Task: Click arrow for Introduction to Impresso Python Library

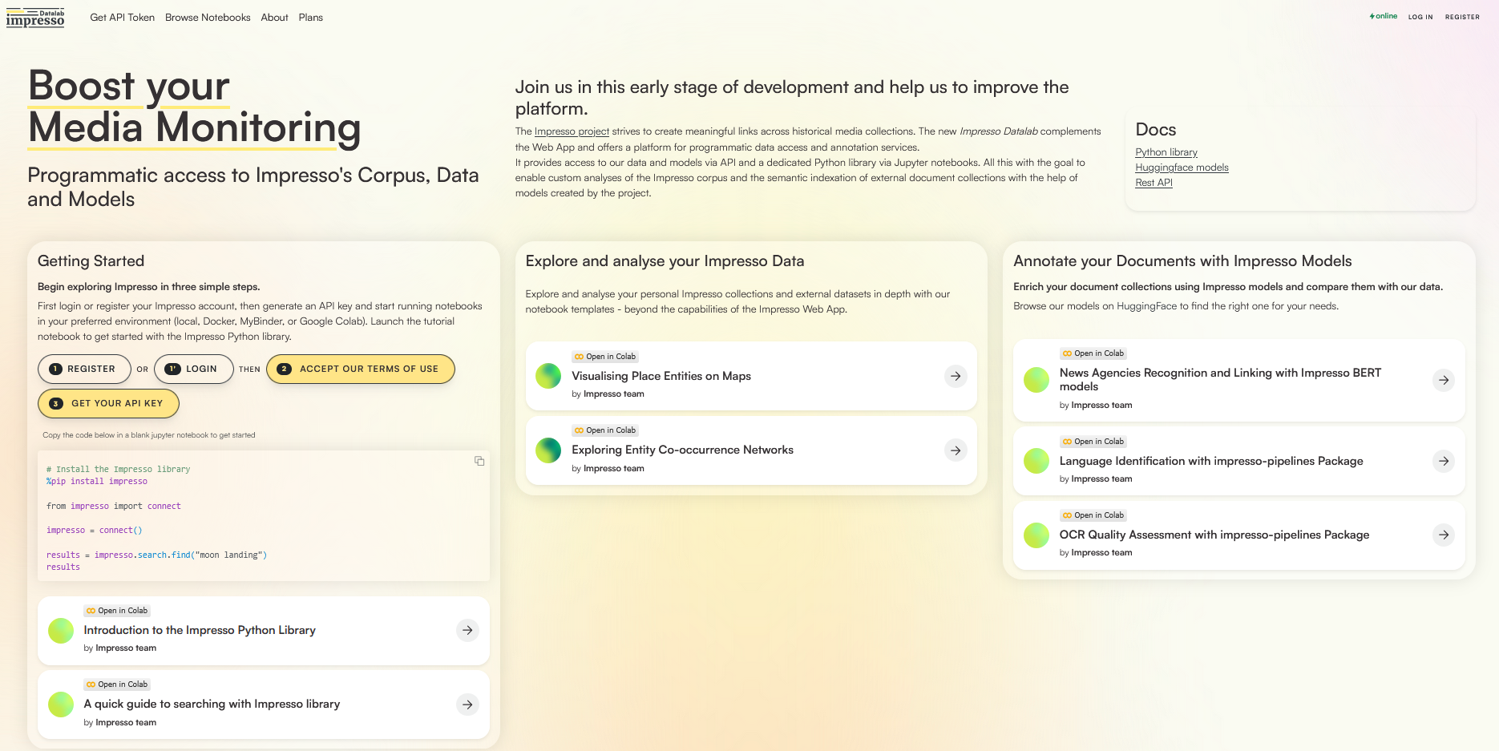Action: [467, 631]
